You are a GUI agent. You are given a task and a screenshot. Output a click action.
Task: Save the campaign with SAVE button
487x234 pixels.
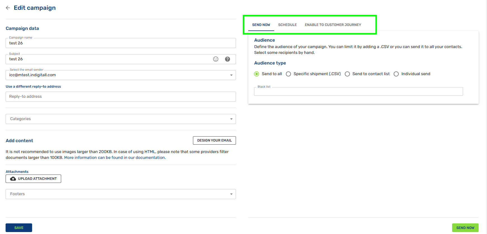coord(19,228)
